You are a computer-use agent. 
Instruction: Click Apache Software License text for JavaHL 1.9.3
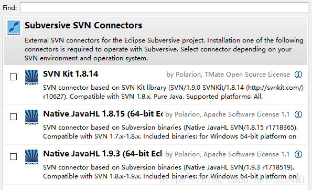[246, 154]
